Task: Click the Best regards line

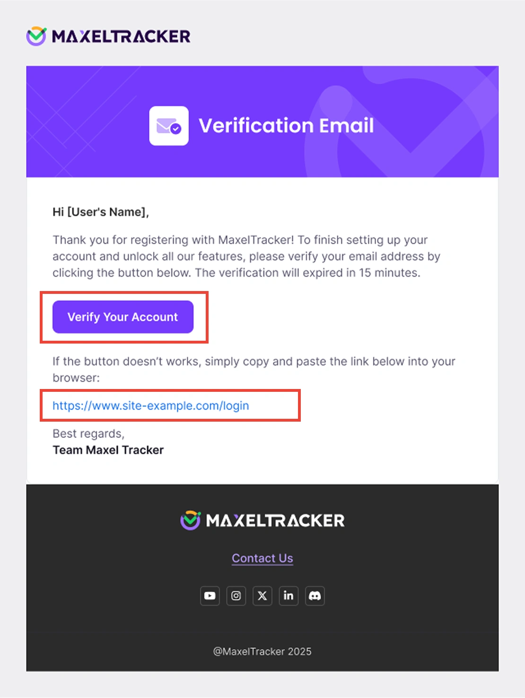Action: point(88,434)
